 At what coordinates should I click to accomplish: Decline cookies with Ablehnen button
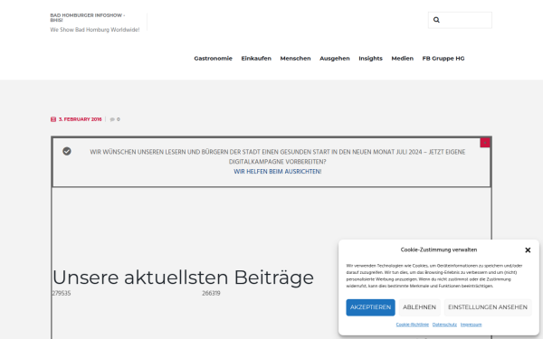(x=419, y=307)
